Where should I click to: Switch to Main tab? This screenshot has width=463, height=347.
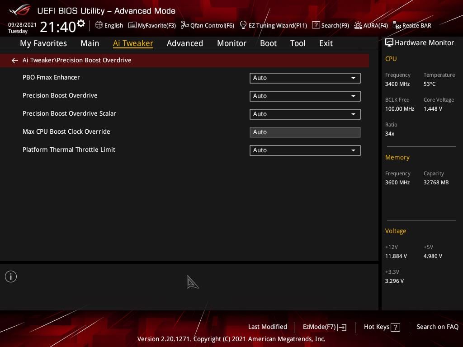[x=90, y=43]
